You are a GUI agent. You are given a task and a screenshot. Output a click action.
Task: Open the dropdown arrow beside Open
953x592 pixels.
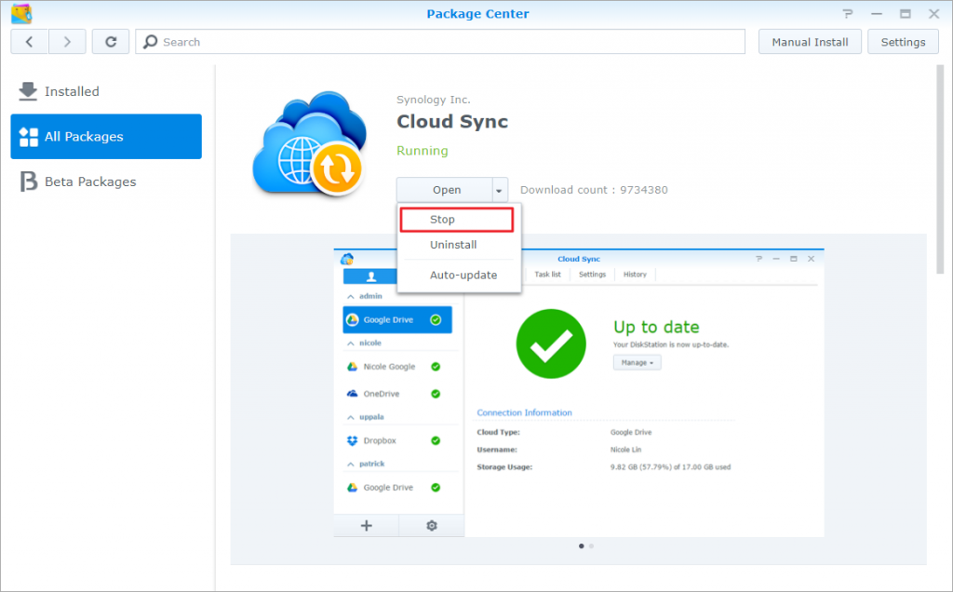coord(499,189)
